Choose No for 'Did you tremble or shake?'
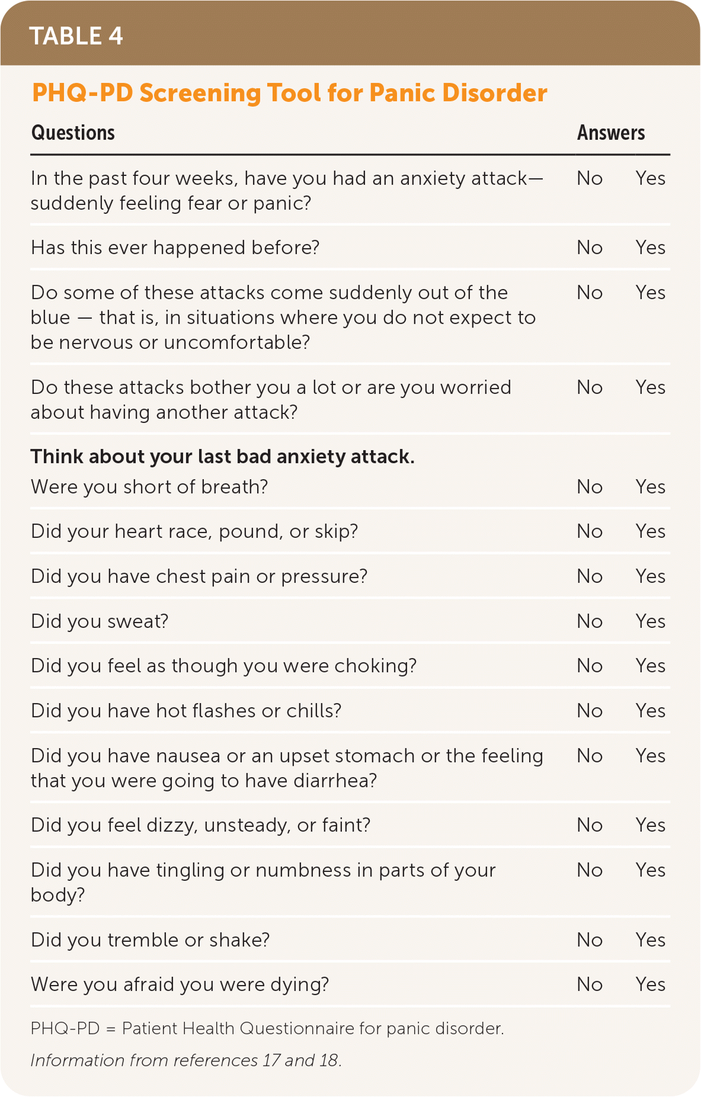 pos(590,940)
